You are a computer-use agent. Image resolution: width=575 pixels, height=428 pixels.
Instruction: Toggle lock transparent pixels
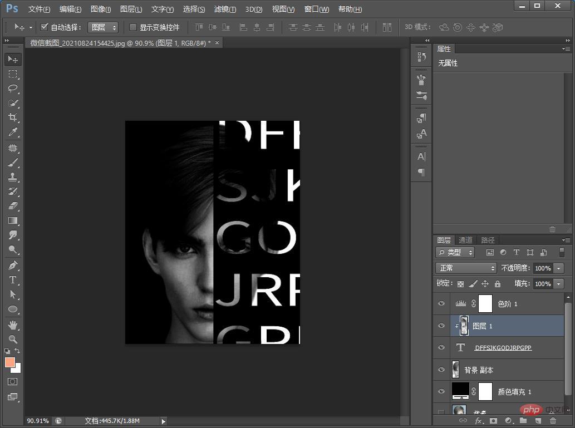tap(461, 284)
